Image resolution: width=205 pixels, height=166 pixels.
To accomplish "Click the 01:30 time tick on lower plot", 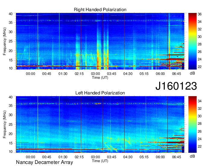I will [63, 157].
